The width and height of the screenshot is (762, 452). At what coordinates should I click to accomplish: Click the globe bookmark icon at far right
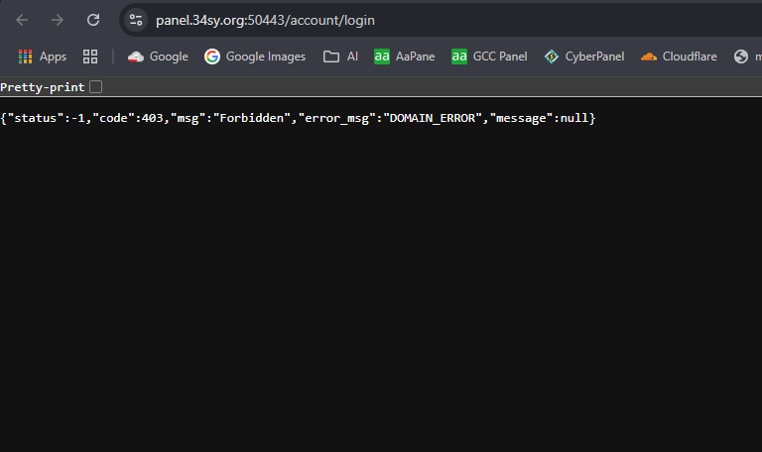tap(740, 56)
